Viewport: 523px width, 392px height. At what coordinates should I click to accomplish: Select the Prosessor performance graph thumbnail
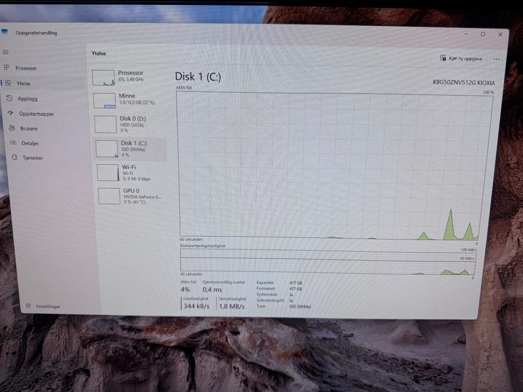pos(104,78)
